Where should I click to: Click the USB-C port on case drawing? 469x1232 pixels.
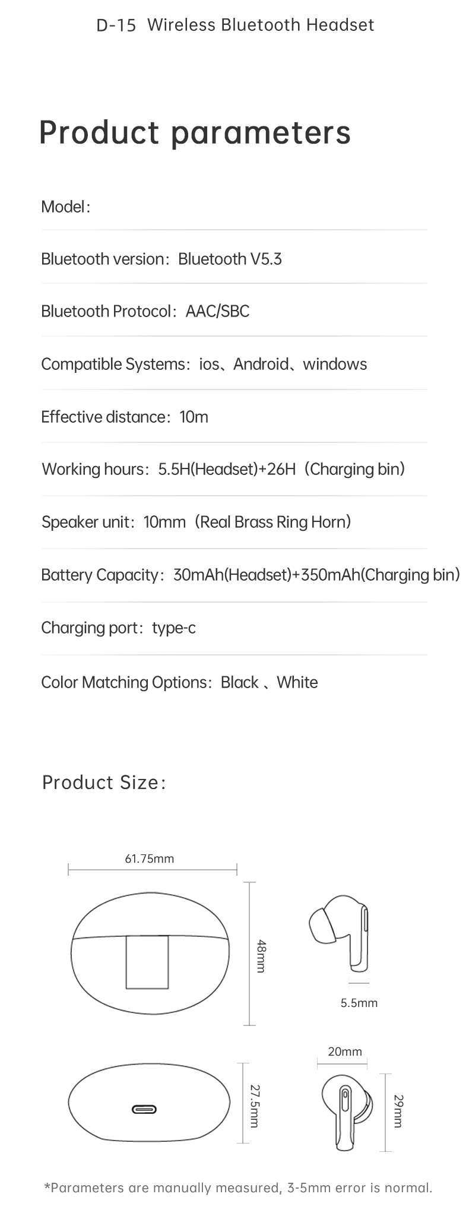click(144, 1109)
